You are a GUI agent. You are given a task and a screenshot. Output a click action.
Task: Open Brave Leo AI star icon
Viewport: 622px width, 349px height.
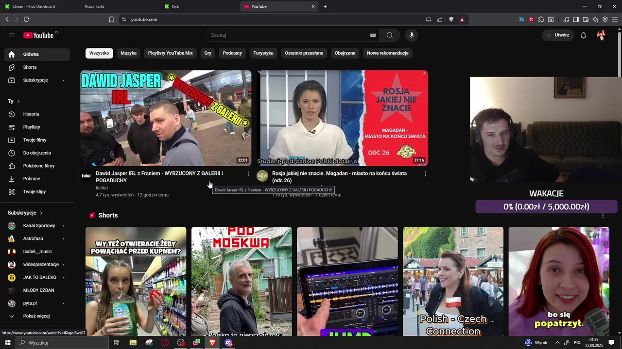tap(595, 19)
